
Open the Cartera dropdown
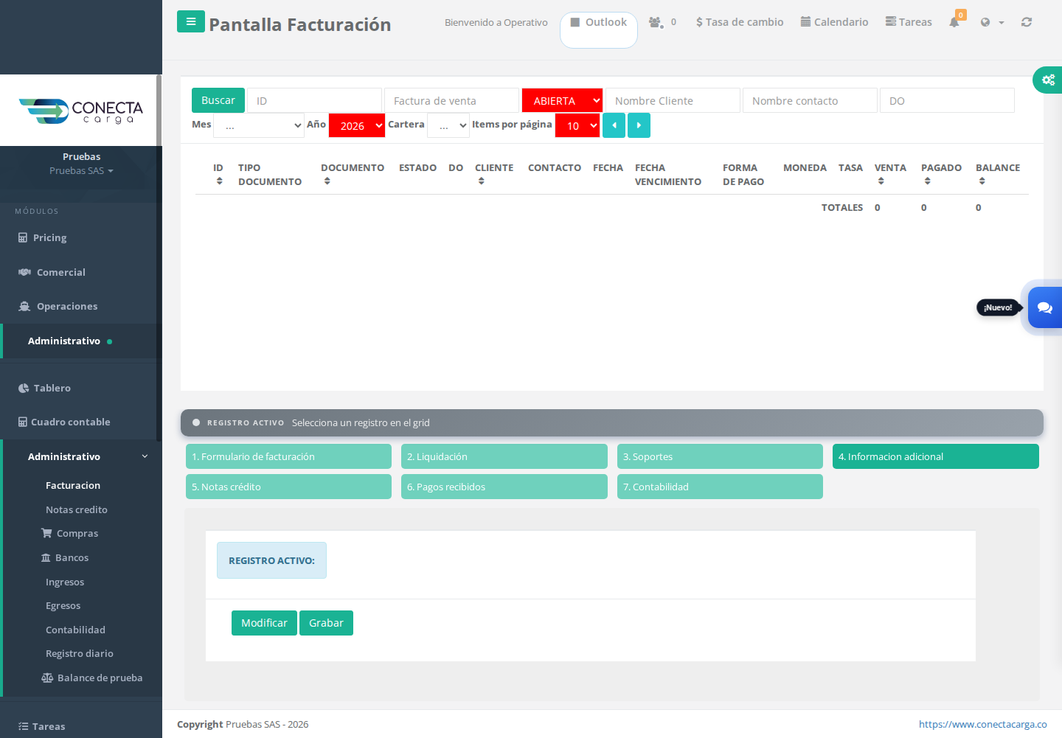click(x=448, y=125)
